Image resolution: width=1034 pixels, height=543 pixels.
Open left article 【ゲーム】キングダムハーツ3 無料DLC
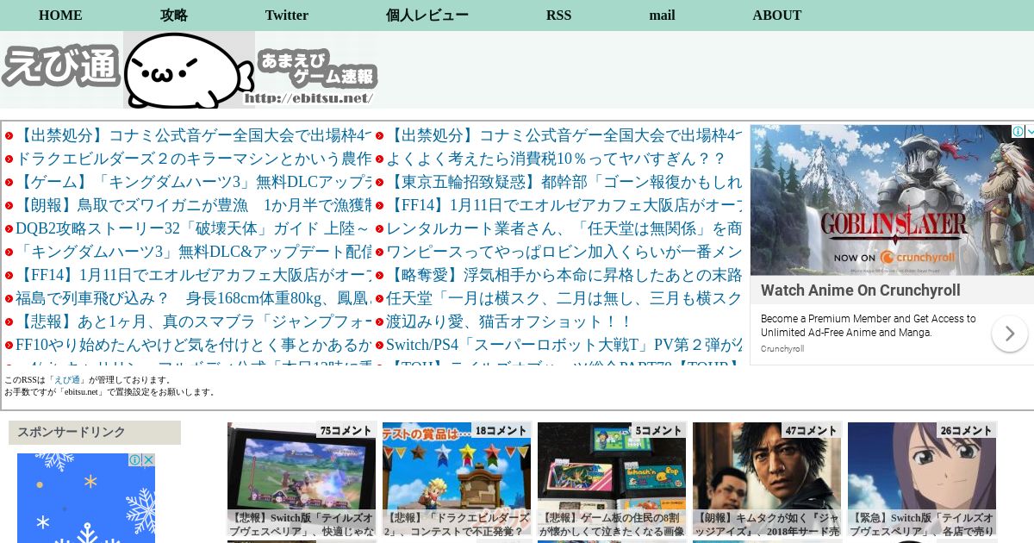194,182
